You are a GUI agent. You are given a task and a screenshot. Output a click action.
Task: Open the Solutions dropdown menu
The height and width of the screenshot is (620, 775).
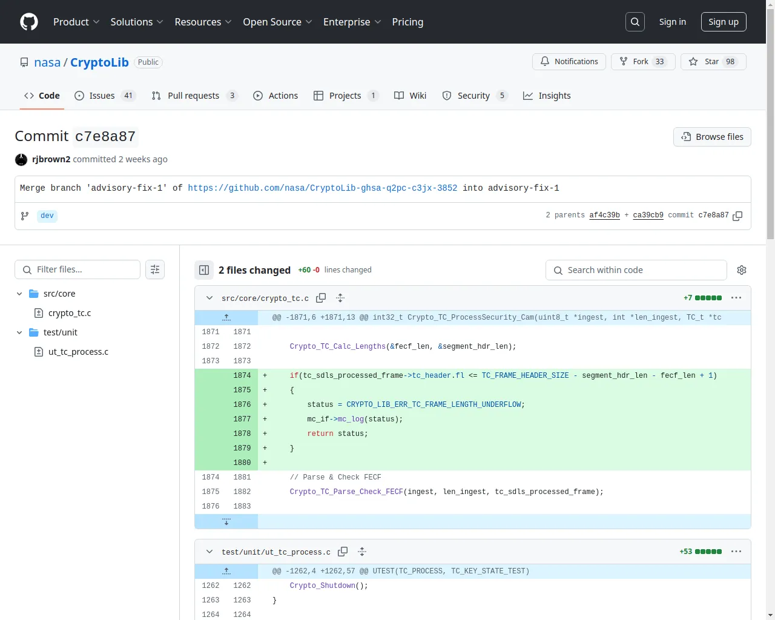pyautogui.click(x=137, y=22)
